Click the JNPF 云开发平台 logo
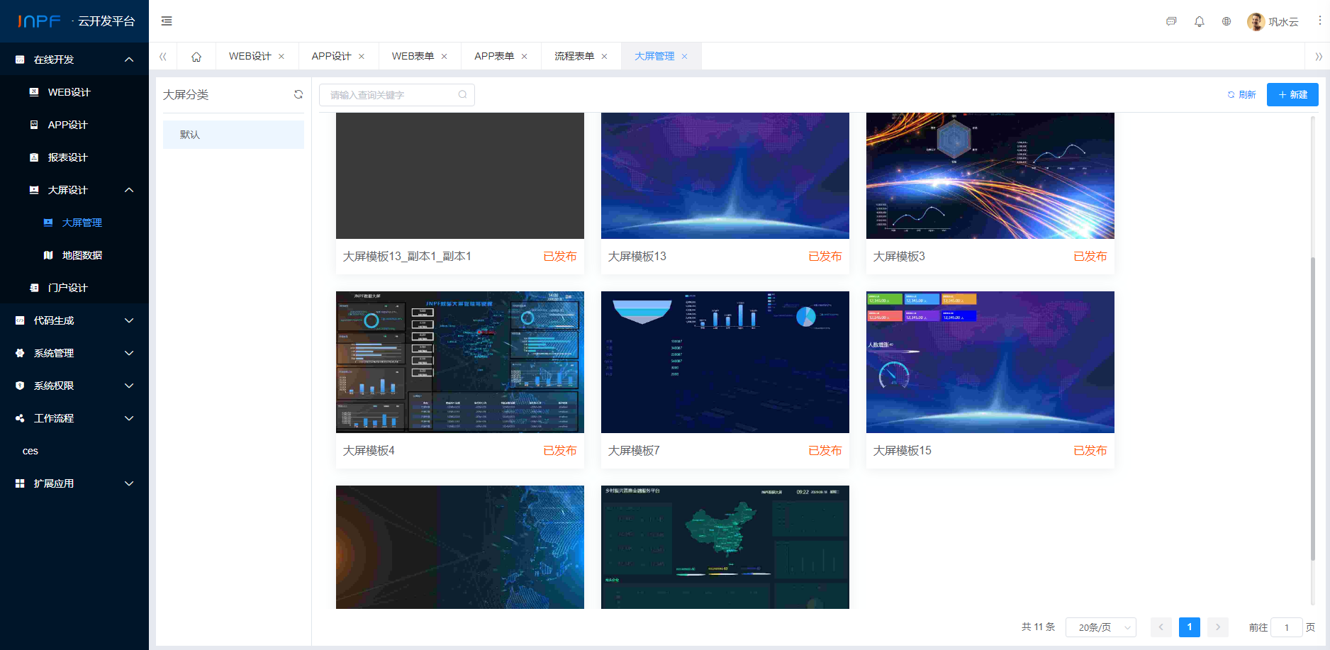This screenshot has height=650, width=1330. coord(74,21)
